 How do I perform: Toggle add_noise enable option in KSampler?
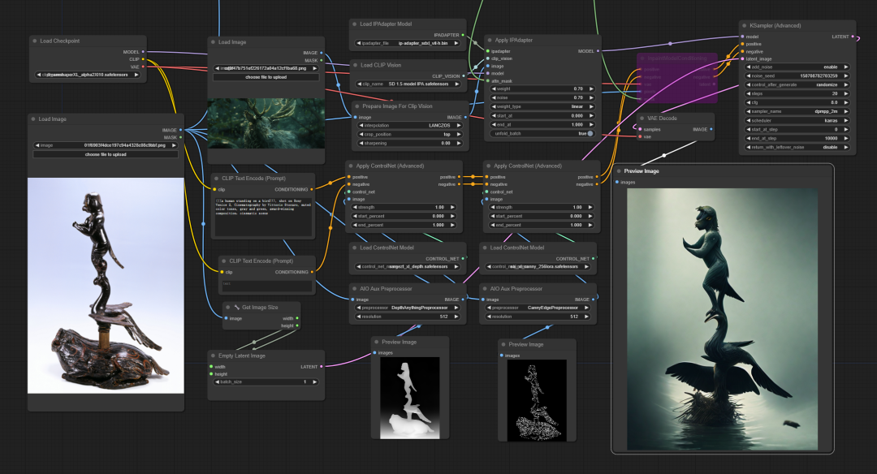click(797, 67)
